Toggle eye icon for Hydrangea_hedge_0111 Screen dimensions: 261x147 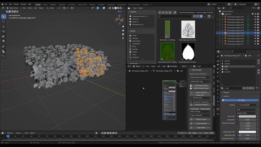[x=255, y=44]
